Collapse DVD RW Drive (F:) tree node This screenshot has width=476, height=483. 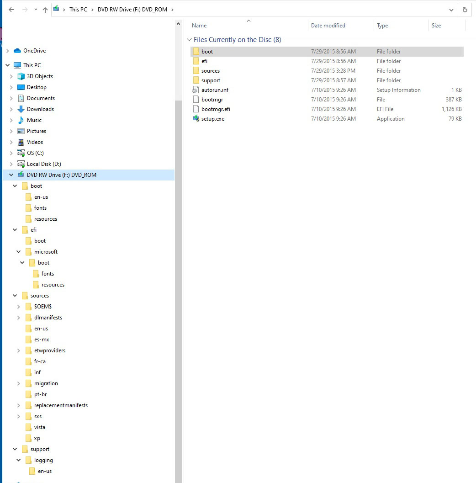[11, 175]
